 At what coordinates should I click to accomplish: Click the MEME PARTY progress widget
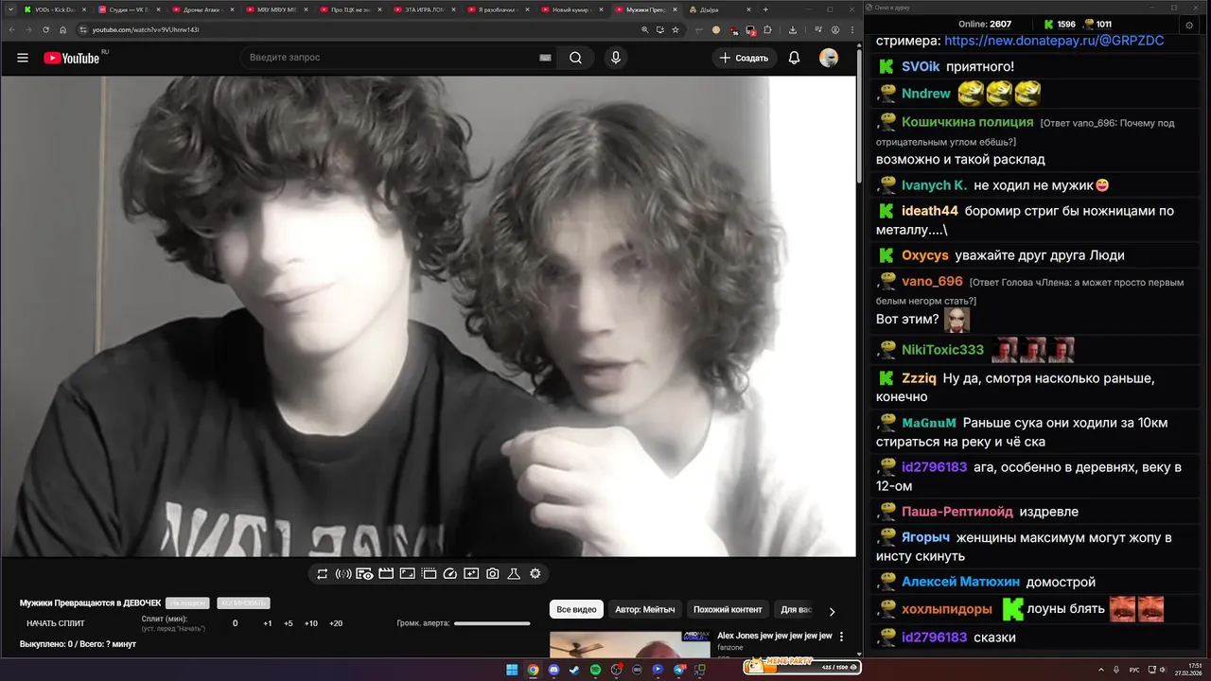tap(802, 666)
